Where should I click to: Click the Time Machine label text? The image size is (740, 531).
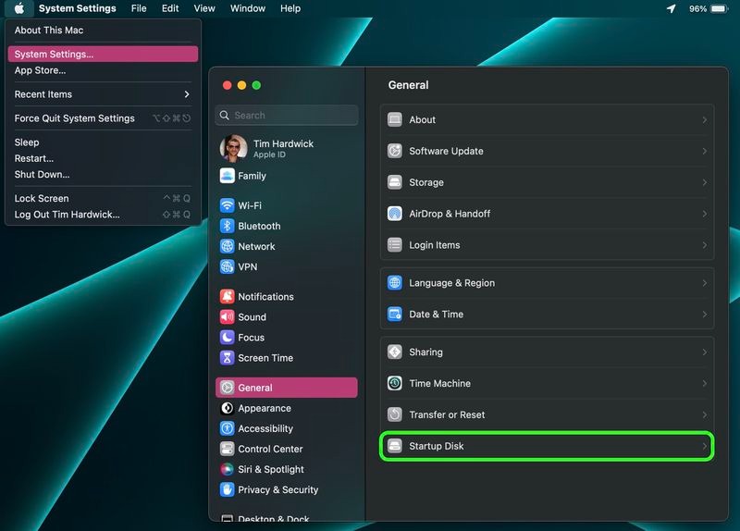tap(440, 383)
